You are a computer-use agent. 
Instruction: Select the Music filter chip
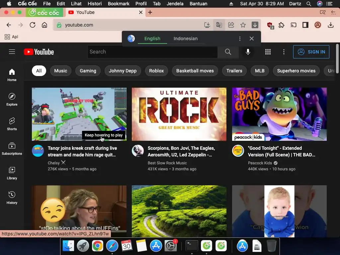coord(61,71)
